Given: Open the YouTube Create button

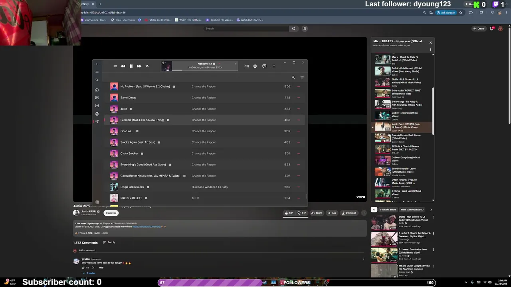Looking at the screenshot, I should click(x=479, y=29).
